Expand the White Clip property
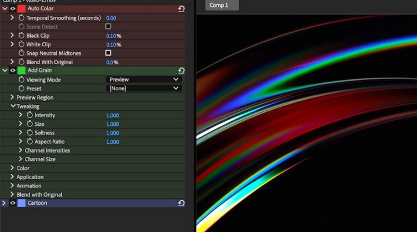 click(12, 44)
